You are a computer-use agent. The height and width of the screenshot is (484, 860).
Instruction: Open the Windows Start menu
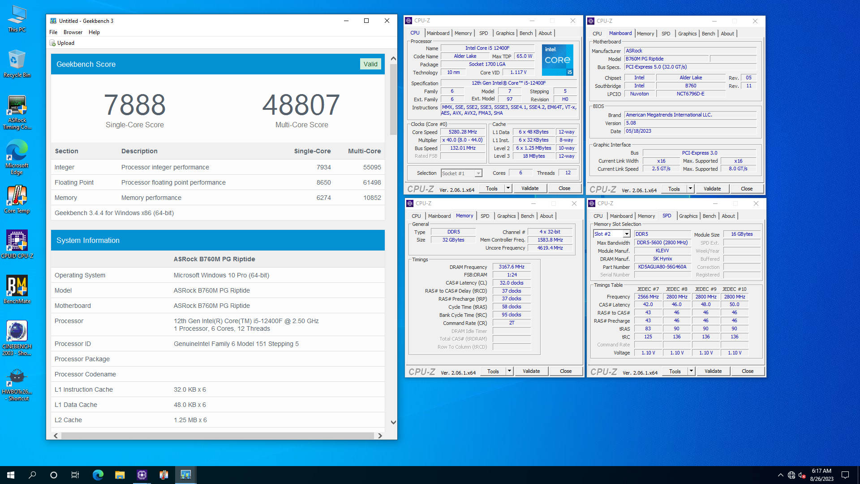(x=11, y=475)
